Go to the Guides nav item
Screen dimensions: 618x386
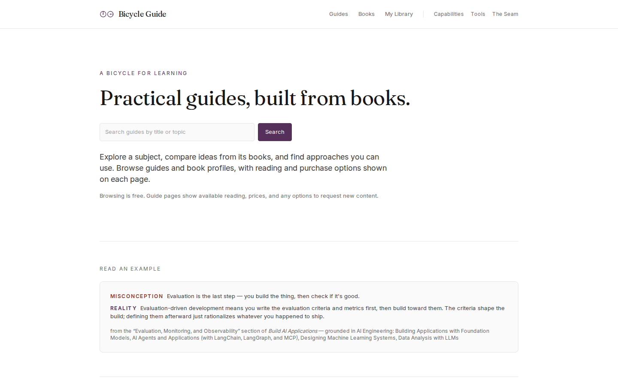pos(339,14)
